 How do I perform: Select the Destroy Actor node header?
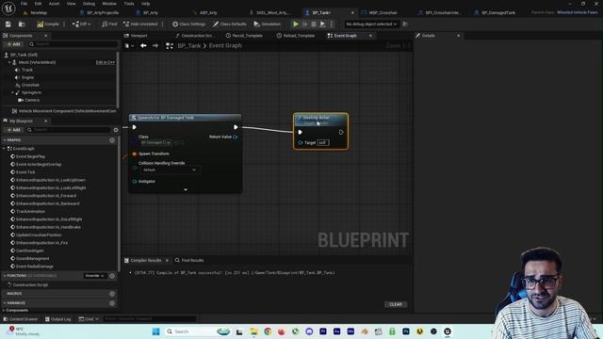pos(320,120)
